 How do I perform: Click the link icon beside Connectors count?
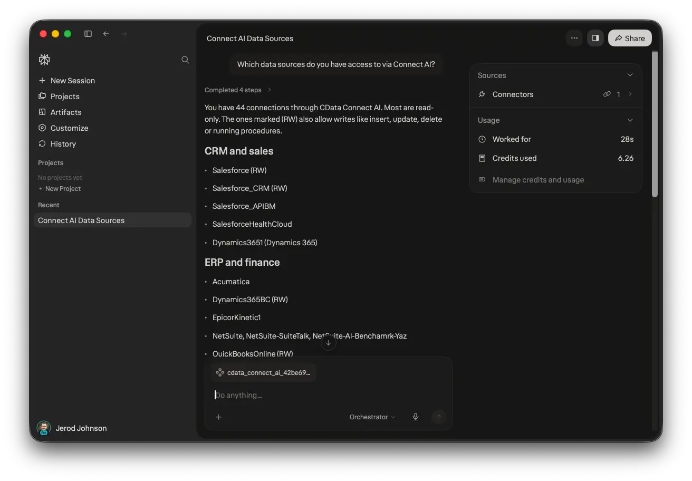tap(607, 94)
